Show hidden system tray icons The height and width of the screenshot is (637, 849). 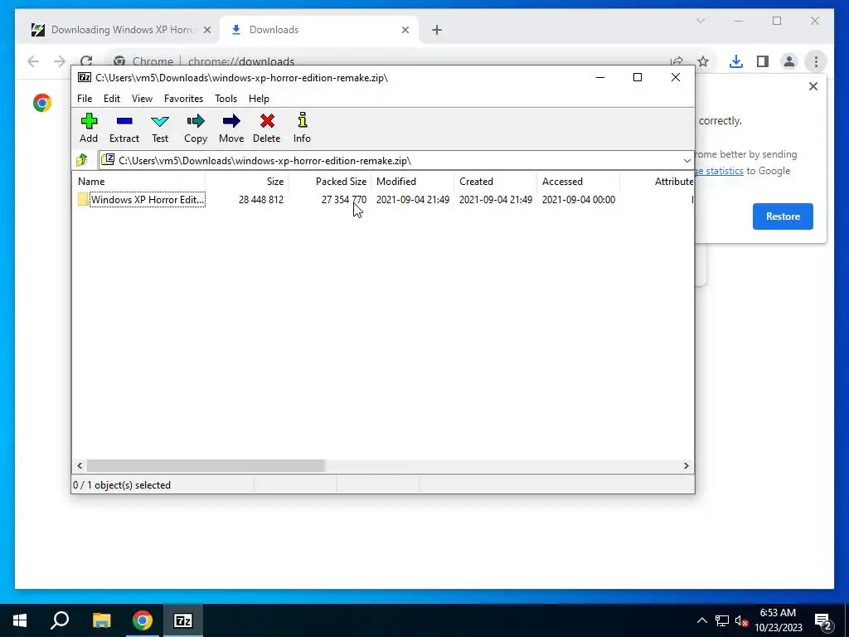coord(701,620)
